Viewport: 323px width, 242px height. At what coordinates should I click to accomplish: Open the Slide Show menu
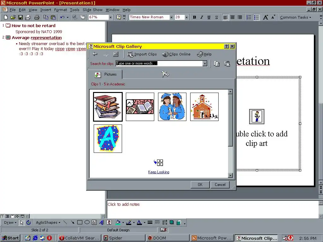tap(92, 10)
